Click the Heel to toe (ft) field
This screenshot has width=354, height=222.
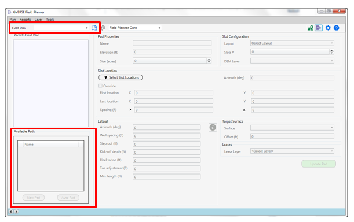(x=167, y=160)
